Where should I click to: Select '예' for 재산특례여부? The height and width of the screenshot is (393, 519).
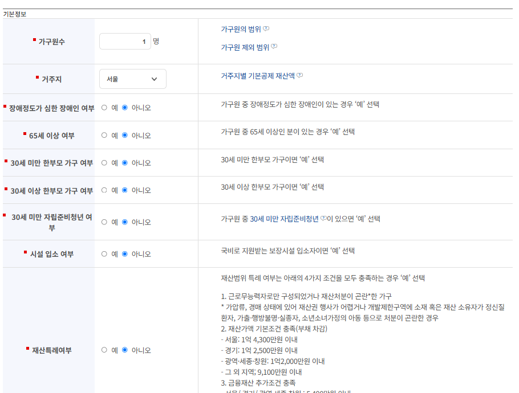(104, 350)
